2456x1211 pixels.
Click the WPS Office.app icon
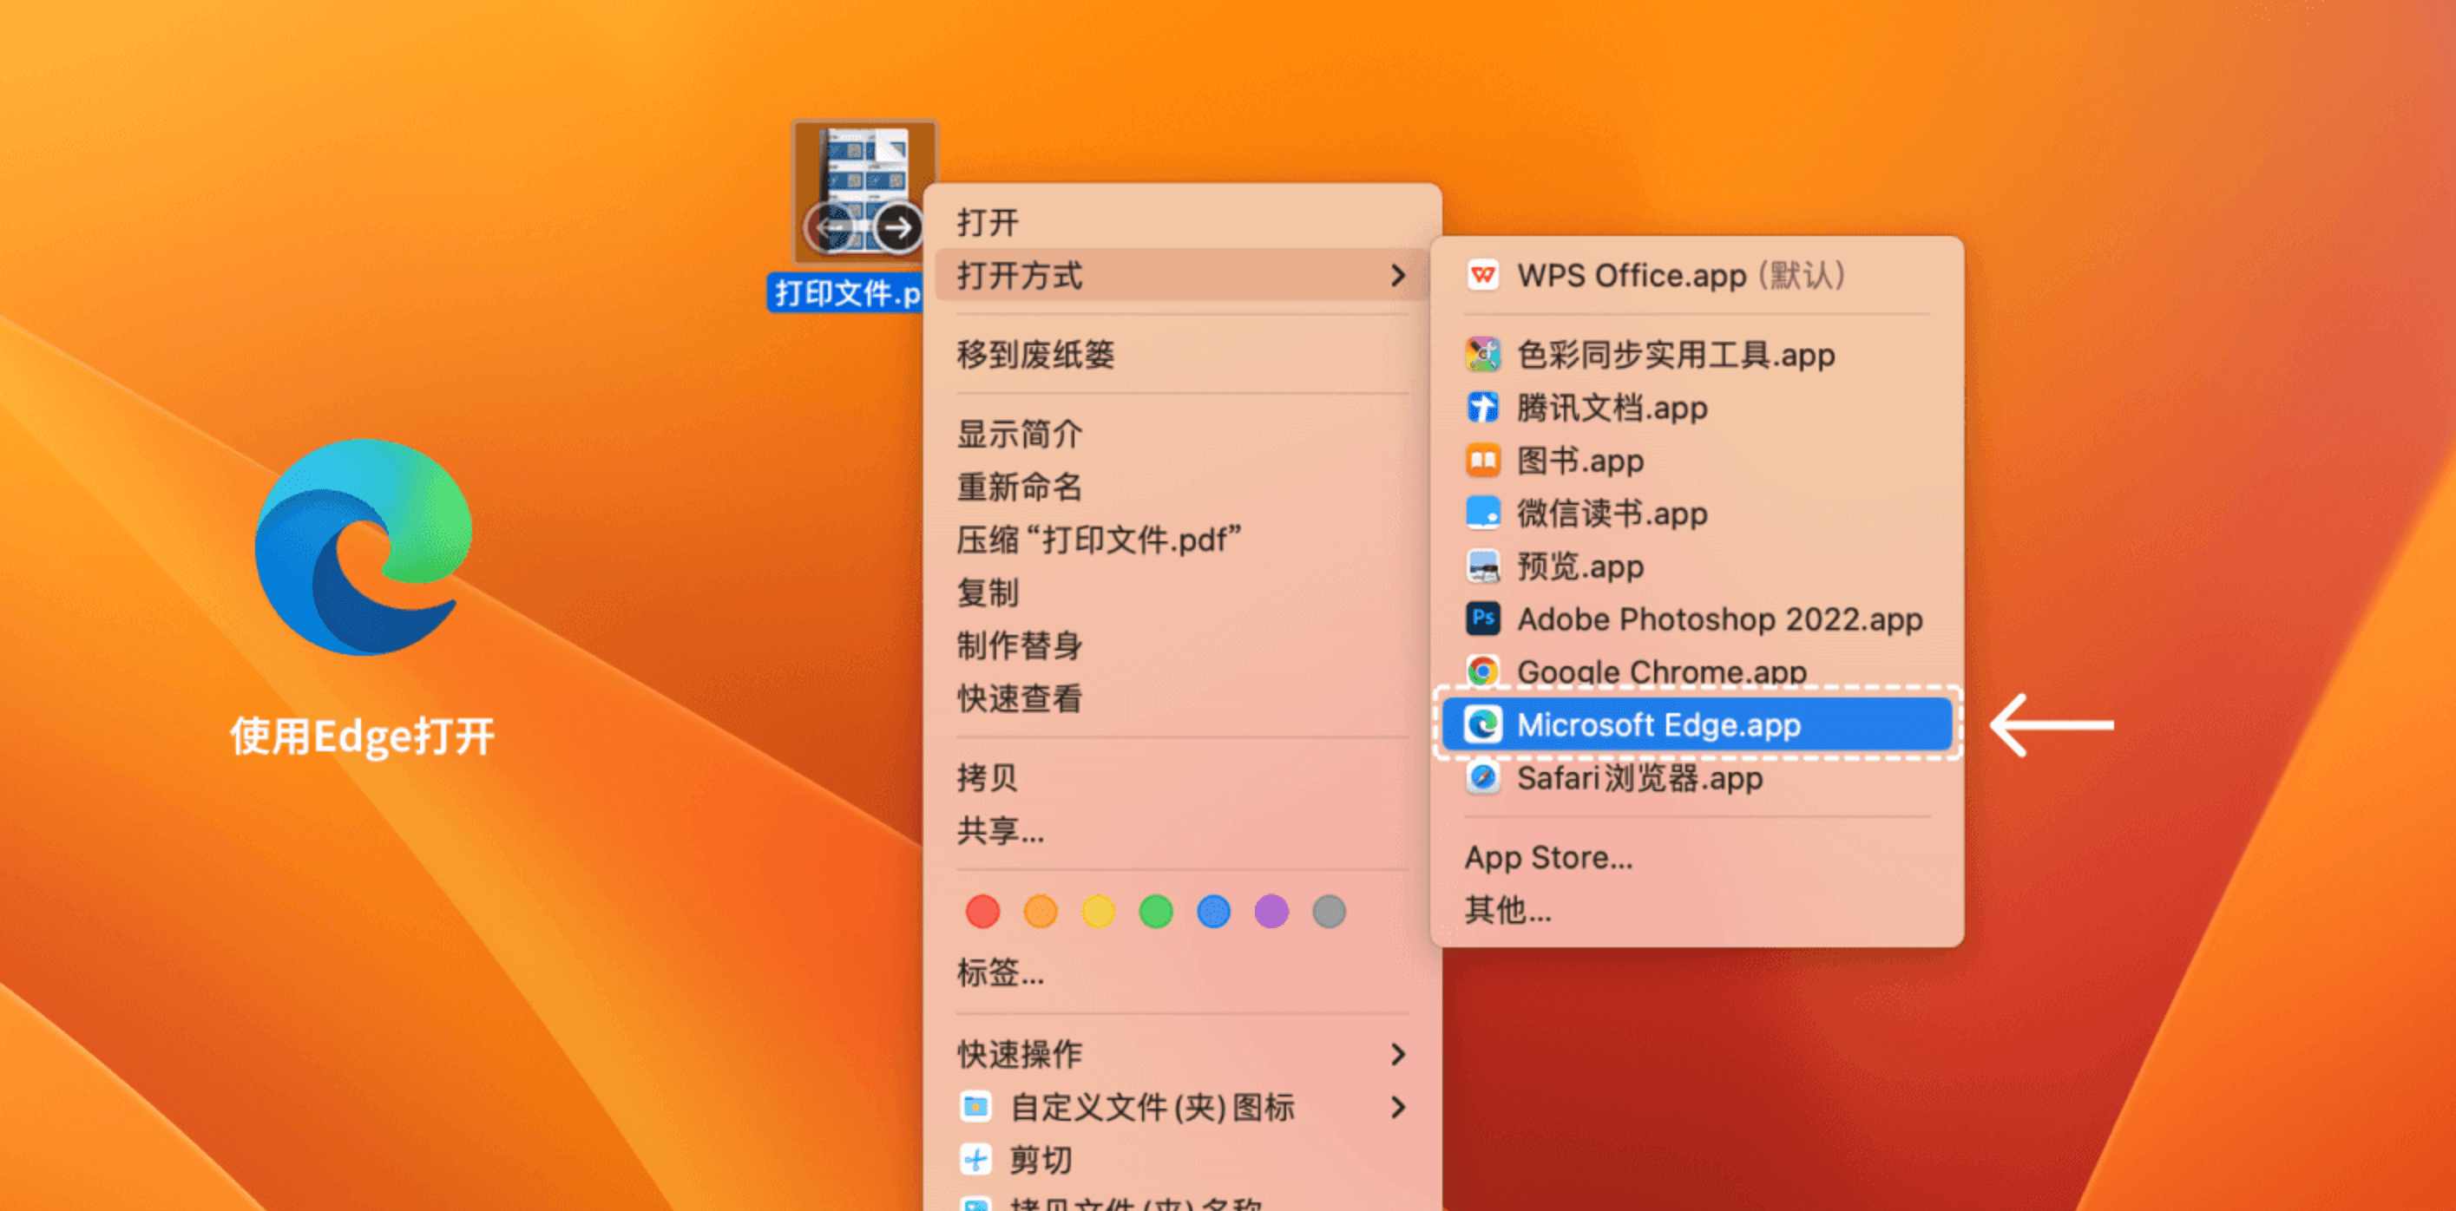click(1481, 275)
